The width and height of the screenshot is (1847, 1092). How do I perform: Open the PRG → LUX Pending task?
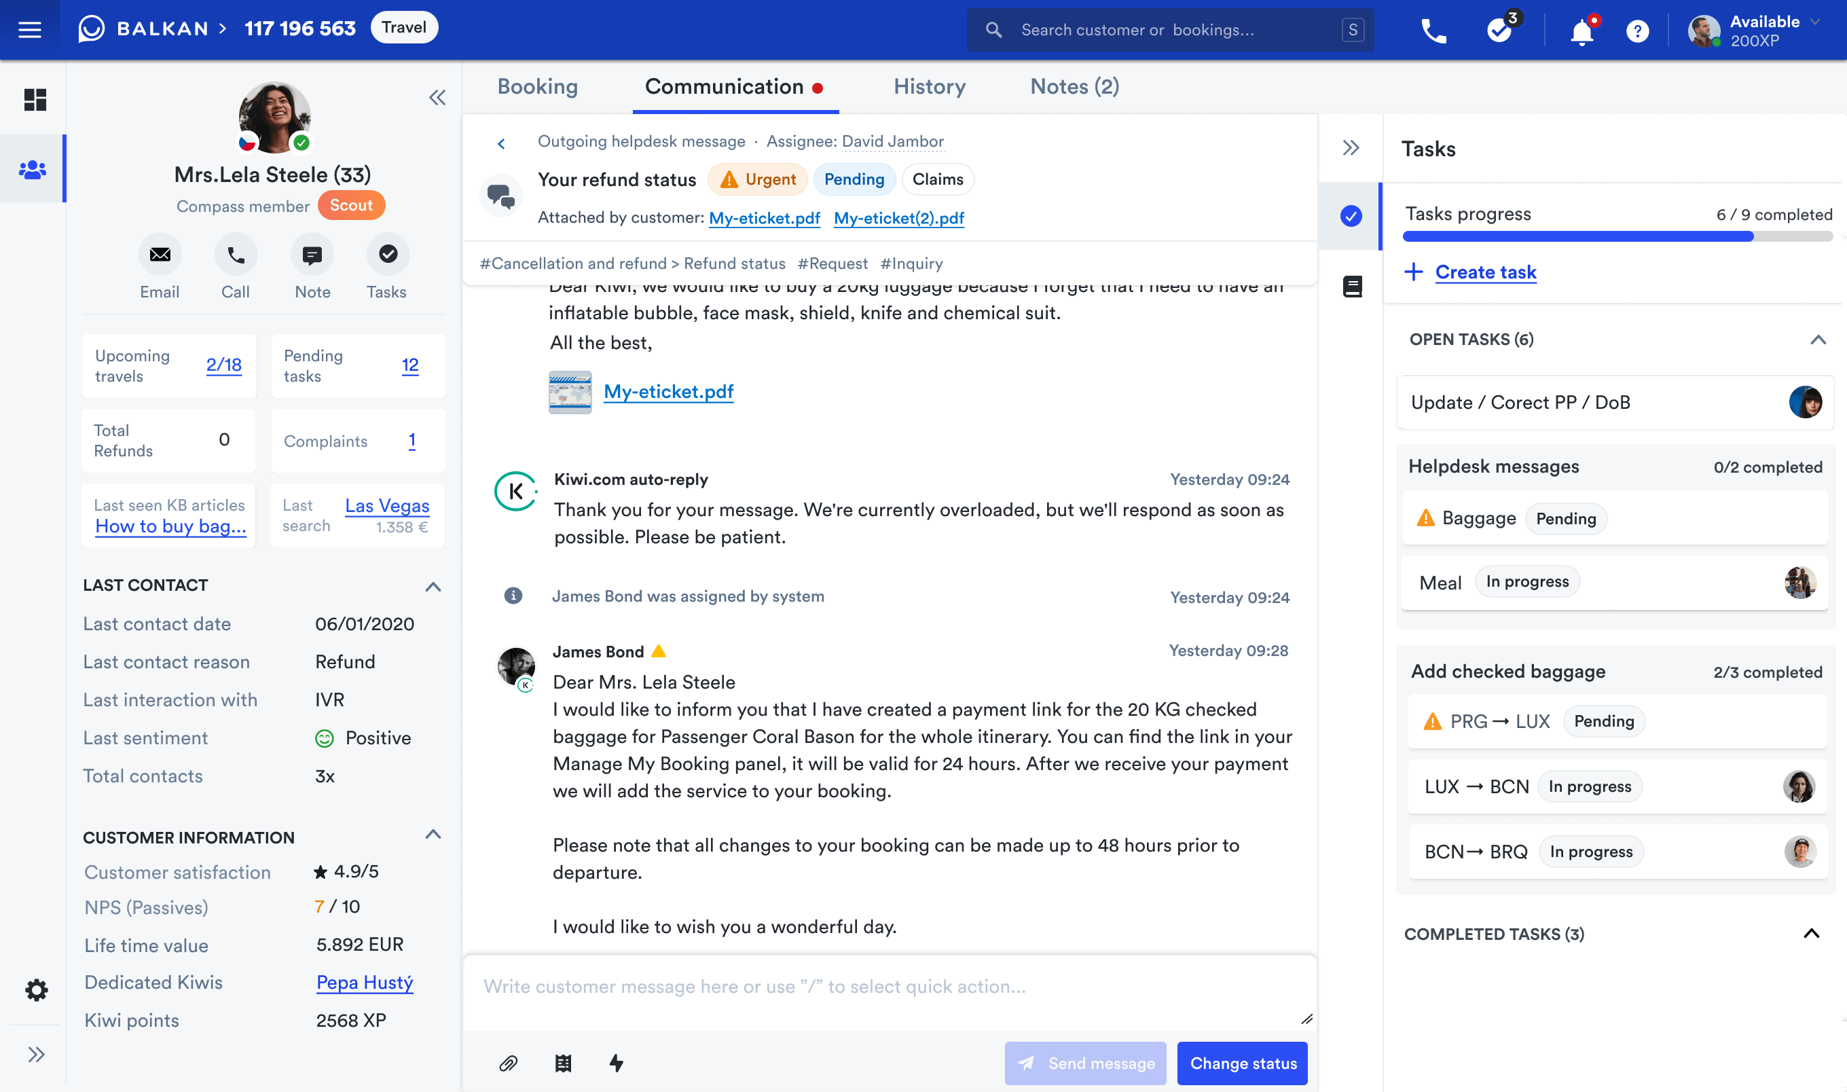click(x=1617, y=721)
